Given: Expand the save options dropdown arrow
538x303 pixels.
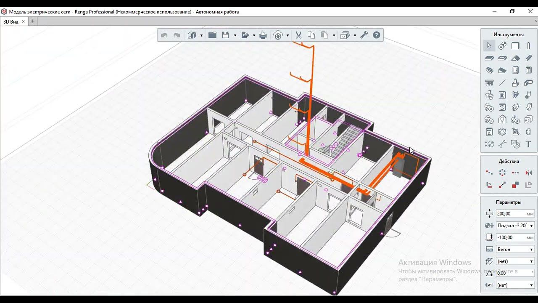Looking at the screenshot, I should (235, 35).
